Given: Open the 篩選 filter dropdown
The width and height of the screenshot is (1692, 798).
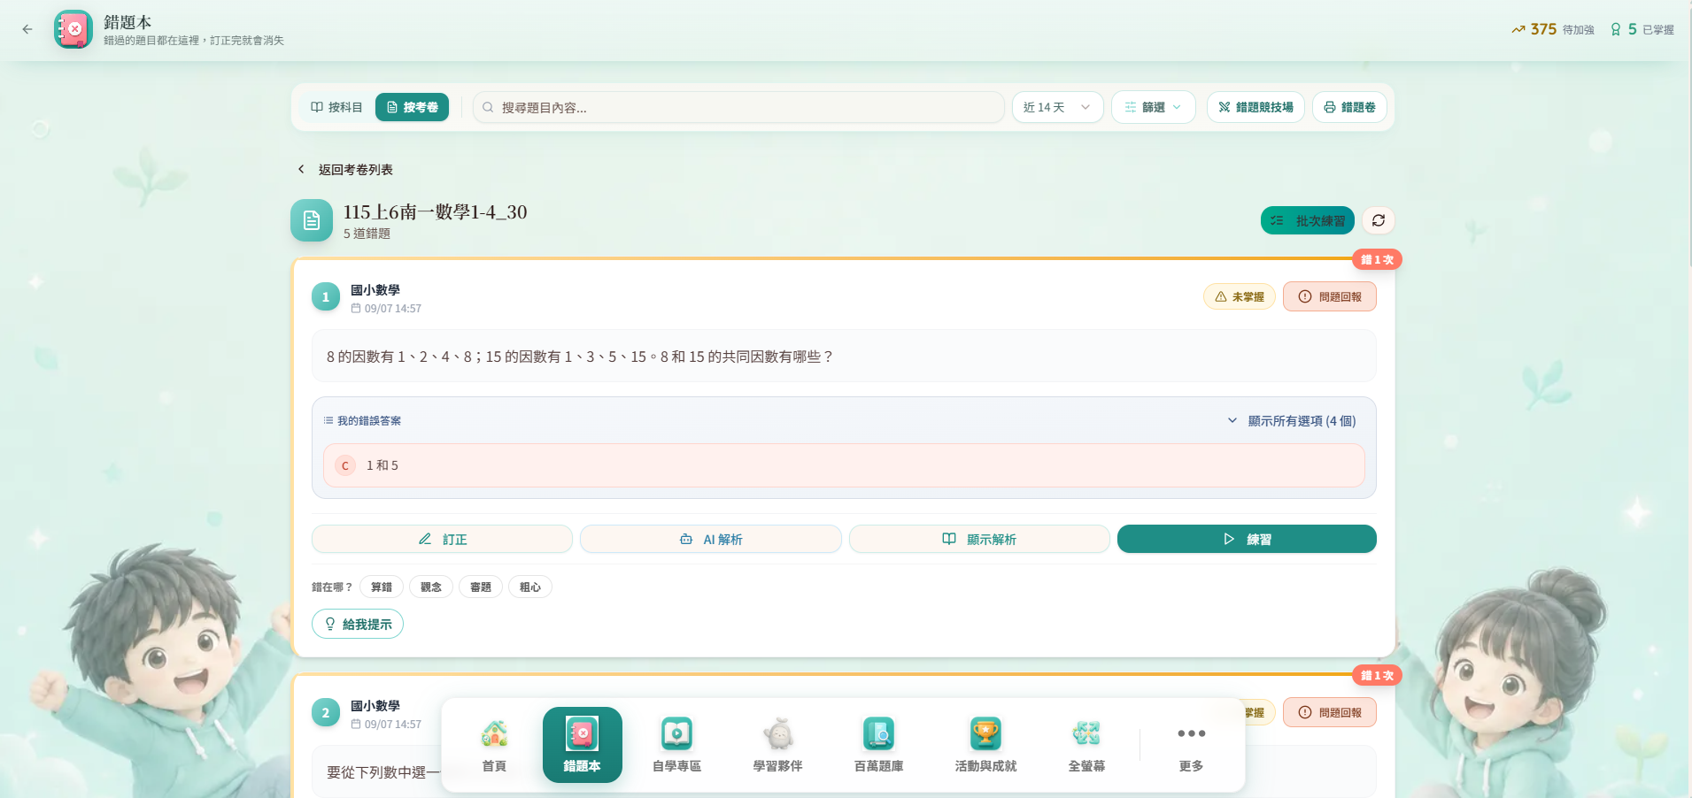Looking at the screenshot, I should pos(1153,107).
